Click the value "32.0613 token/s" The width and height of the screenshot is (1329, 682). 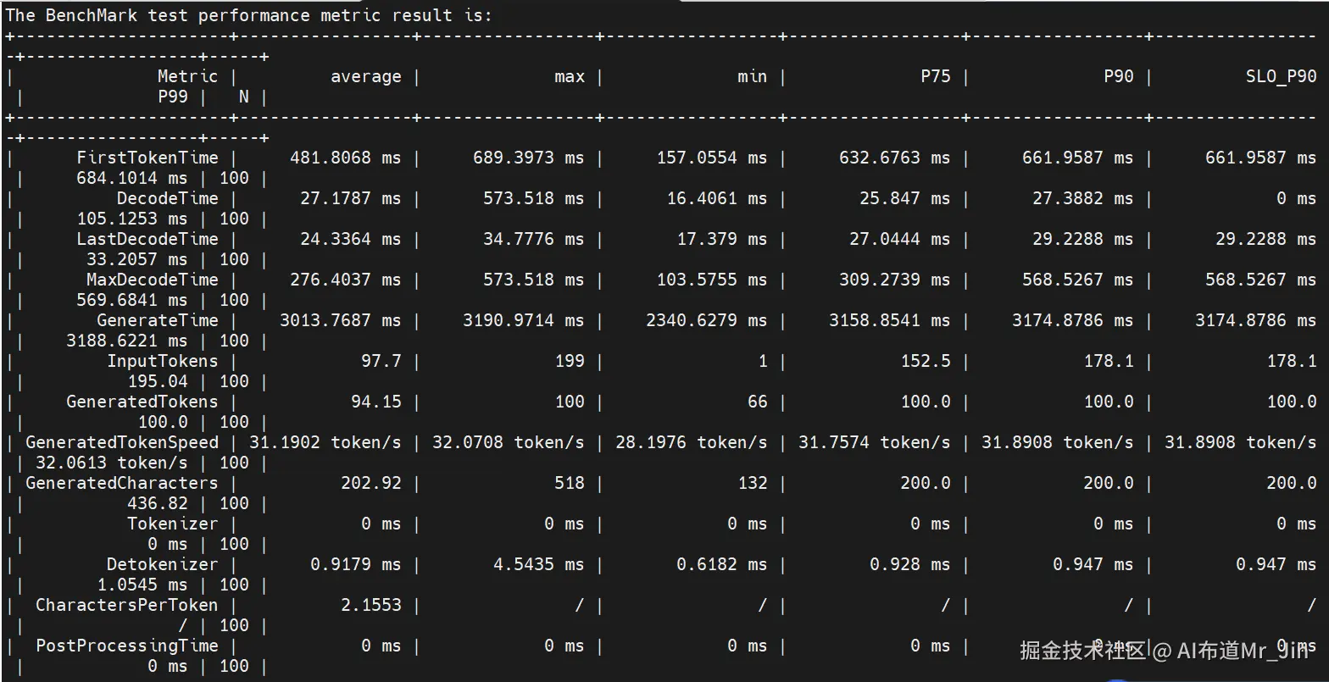pos(111,463)
